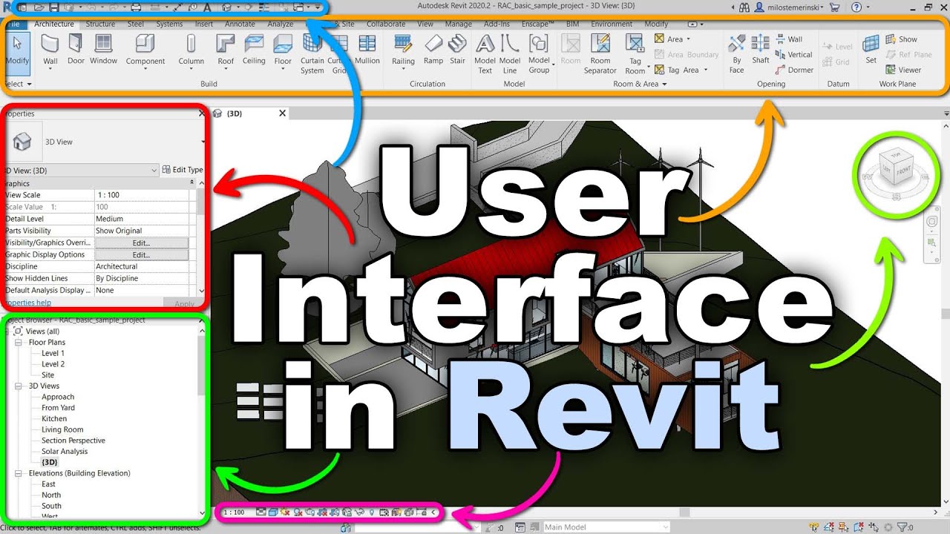Open Print from the Quick Access Toolbar
Screen dimensions: 950x534
coord(135,7)
